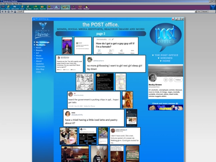The width and height of the screenshot is (216, 162).
Task: Click the settings circle icon on Becky Brown profile
Action: (x=166, y=80)
